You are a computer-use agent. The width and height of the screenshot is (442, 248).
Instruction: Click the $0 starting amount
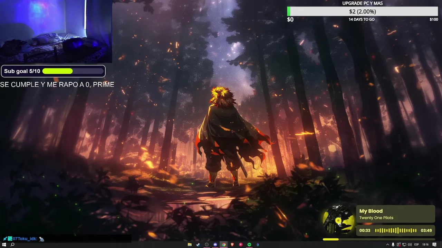click(x=290, y=20)
